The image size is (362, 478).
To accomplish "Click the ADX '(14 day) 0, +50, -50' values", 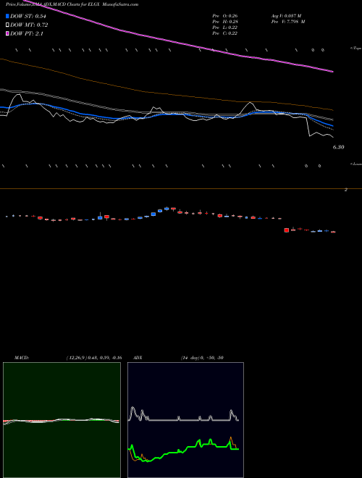I will (x=202, y=358).
